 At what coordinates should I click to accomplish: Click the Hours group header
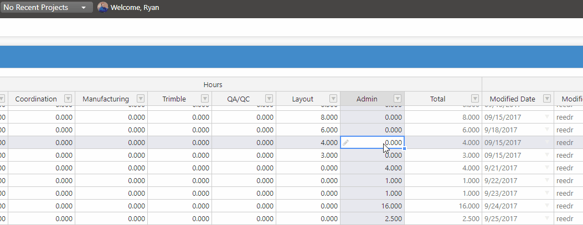[x=213, y=85]
